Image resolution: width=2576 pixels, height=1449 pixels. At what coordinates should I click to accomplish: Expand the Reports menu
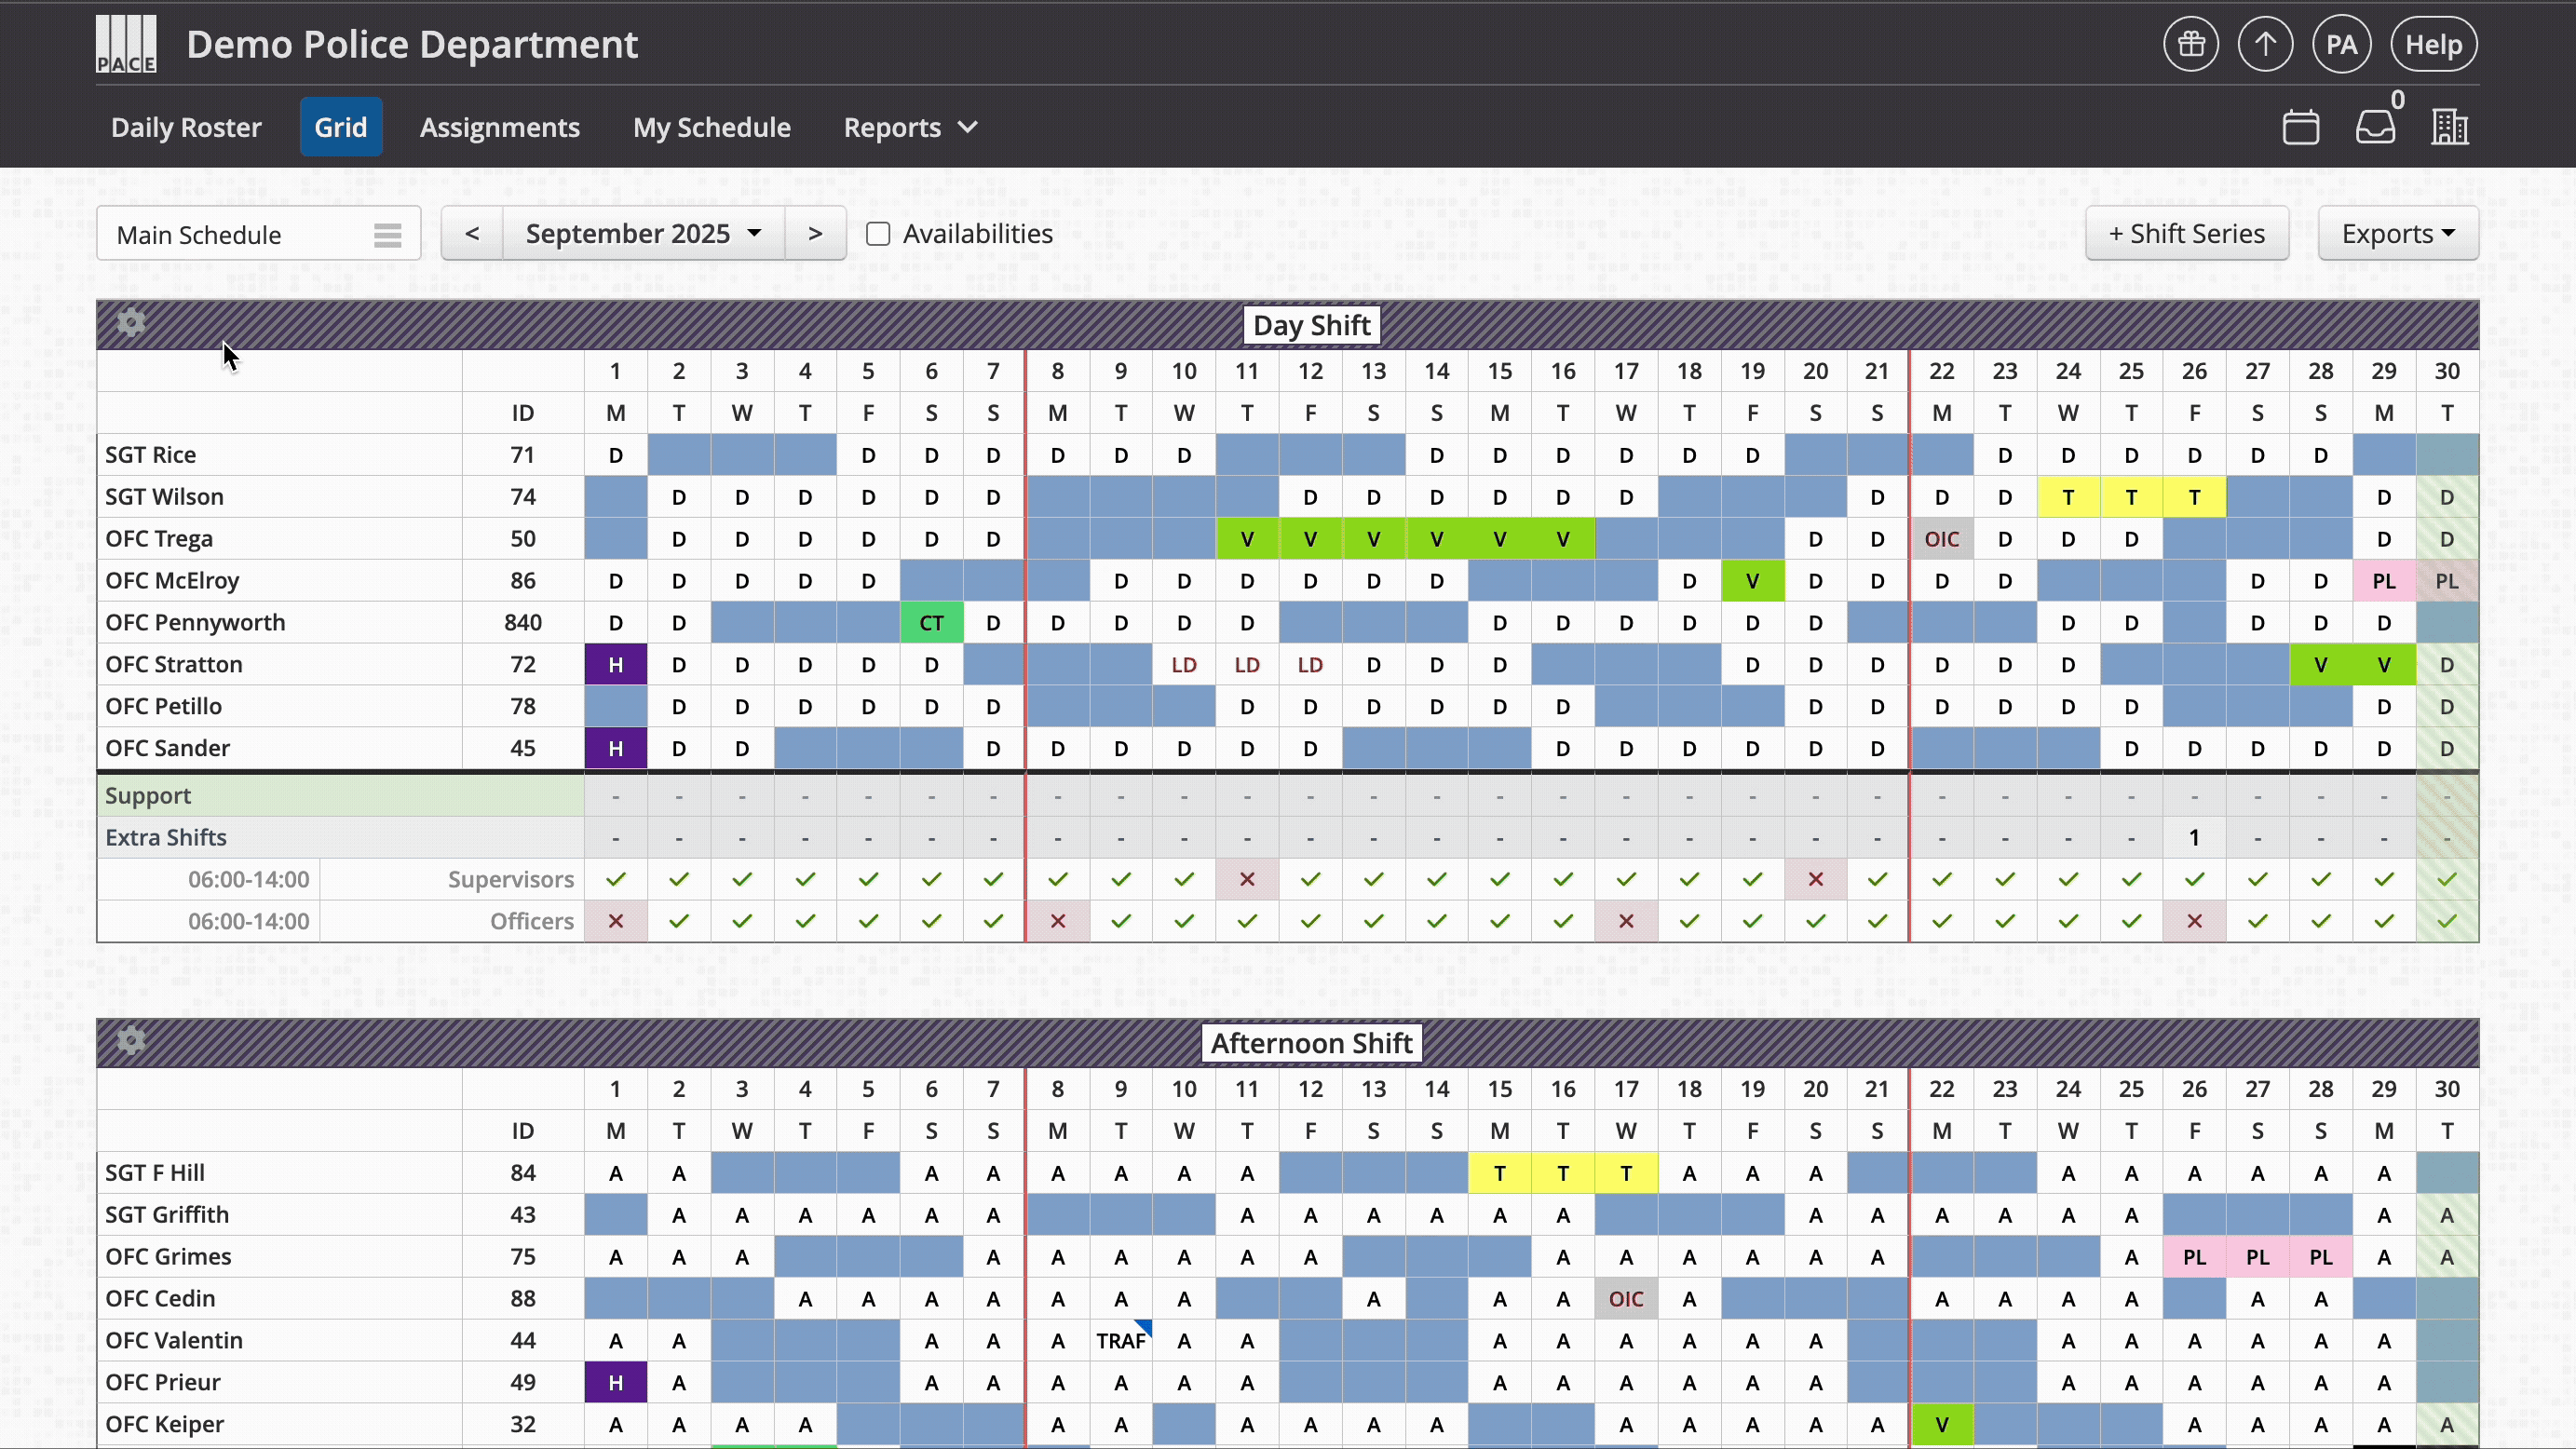tap(909, 128)
